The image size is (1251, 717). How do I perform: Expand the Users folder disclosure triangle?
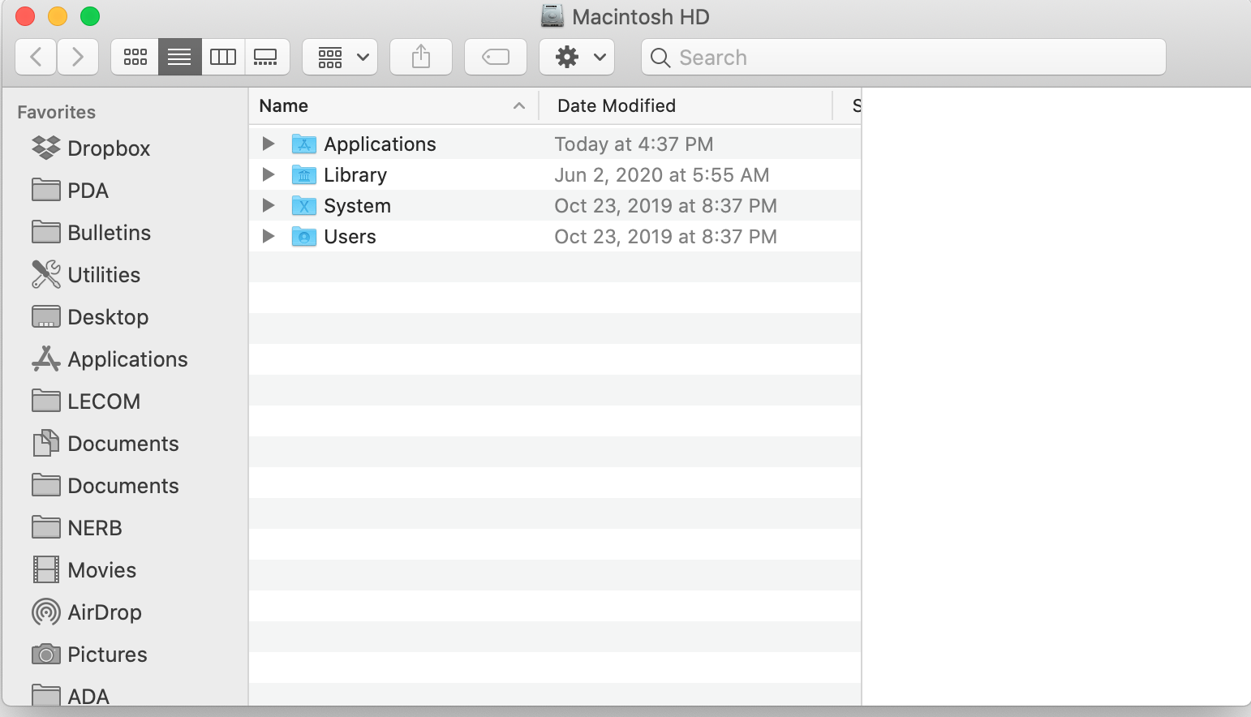(x=269, y=236)
